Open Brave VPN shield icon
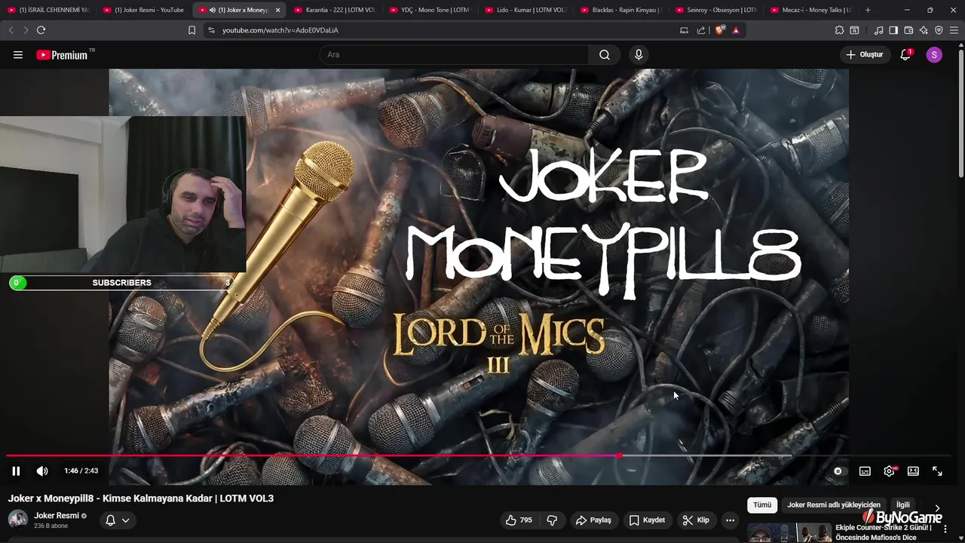This screenshot has width=965, height=543. coord(939,30)
